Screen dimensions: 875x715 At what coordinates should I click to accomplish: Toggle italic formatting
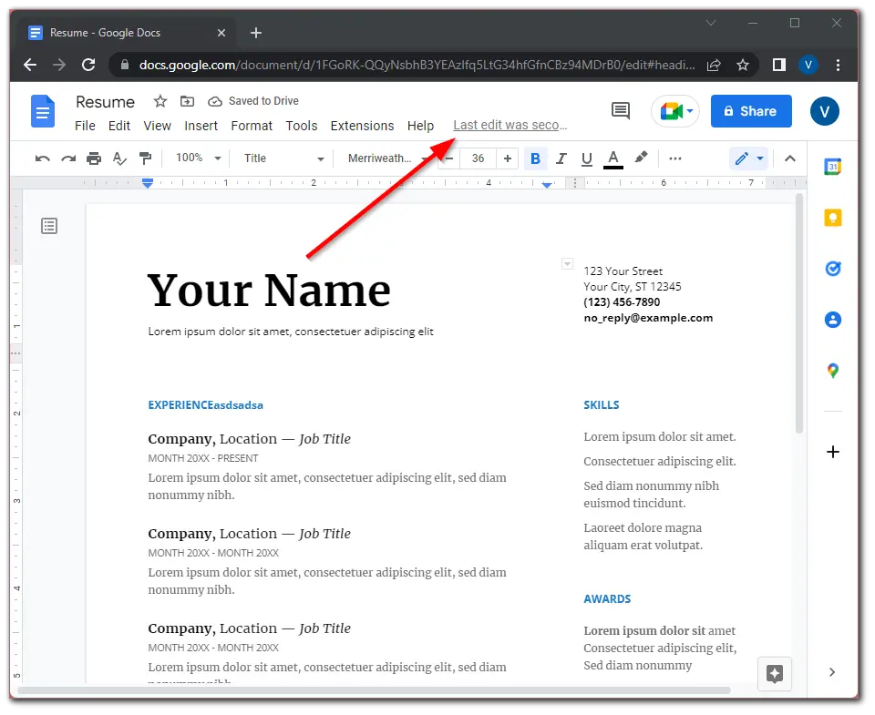coord(561,158)
